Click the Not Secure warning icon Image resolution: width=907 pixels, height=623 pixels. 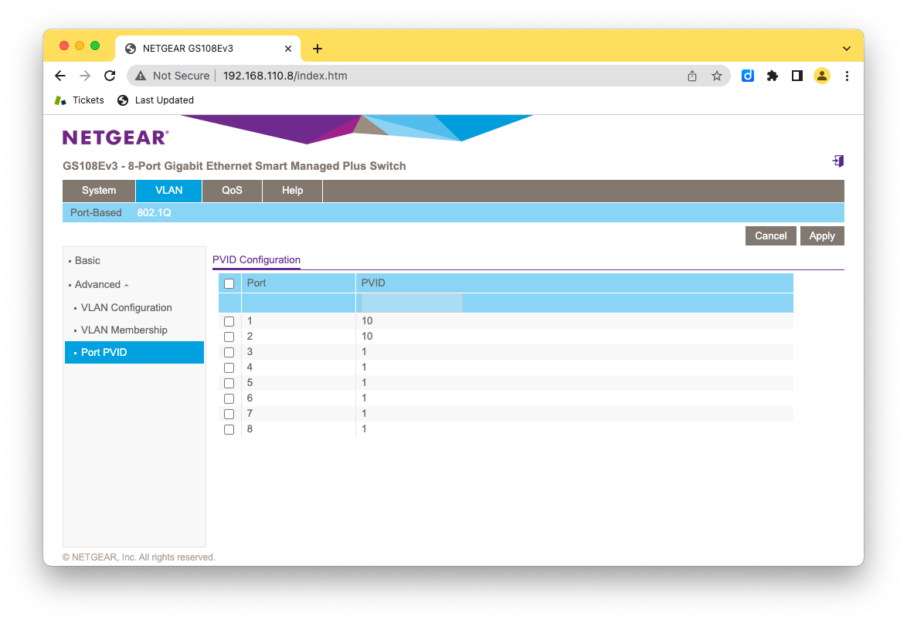pyautogui.click(x=141, y=76)
